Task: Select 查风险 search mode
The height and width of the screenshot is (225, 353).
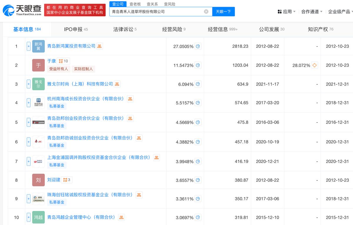Action: pos(169,4)
